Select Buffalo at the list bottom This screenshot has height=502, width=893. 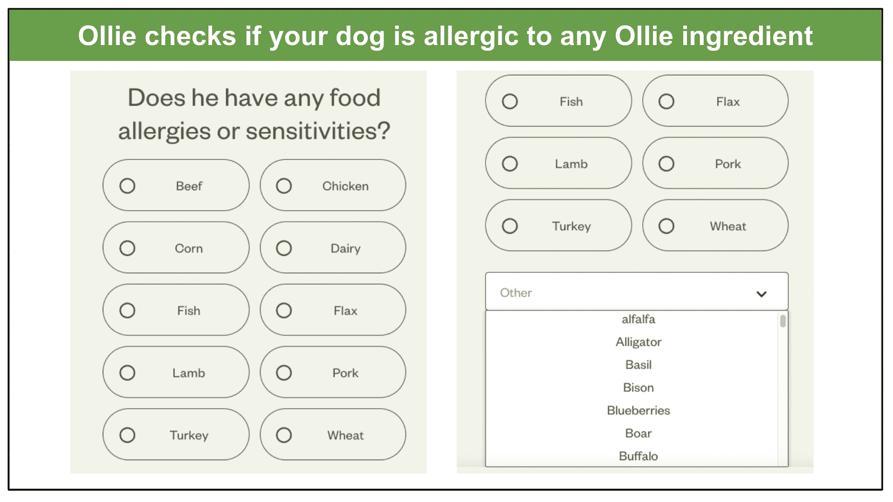tap(638, 456)
